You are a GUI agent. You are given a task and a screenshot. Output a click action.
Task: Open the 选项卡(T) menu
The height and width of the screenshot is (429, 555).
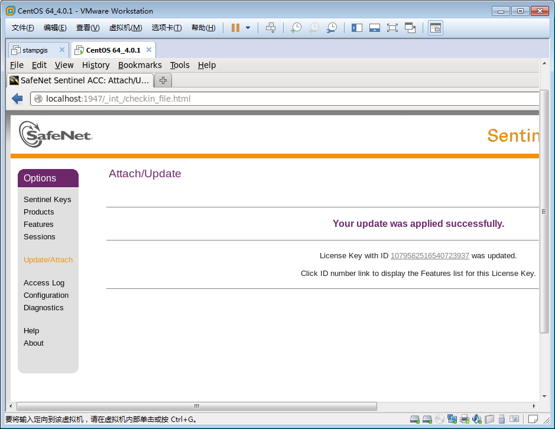tap(167, 28)
